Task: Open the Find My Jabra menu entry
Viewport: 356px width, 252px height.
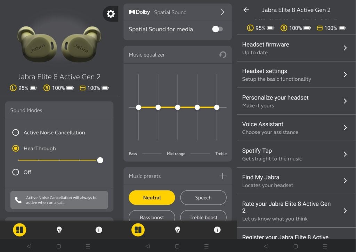Action: [x=296, y=181]
